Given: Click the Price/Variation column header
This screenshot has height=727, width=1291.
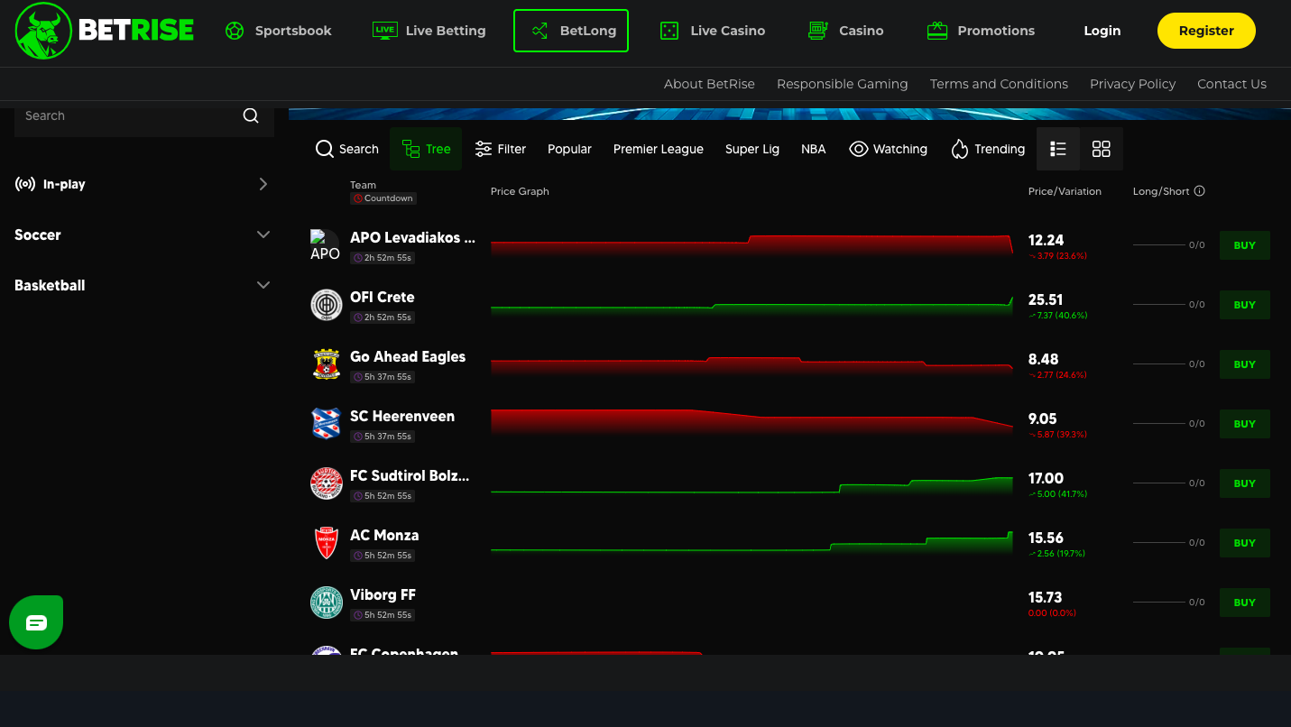Looking at the screenshot, I should tap(1065, 191).
